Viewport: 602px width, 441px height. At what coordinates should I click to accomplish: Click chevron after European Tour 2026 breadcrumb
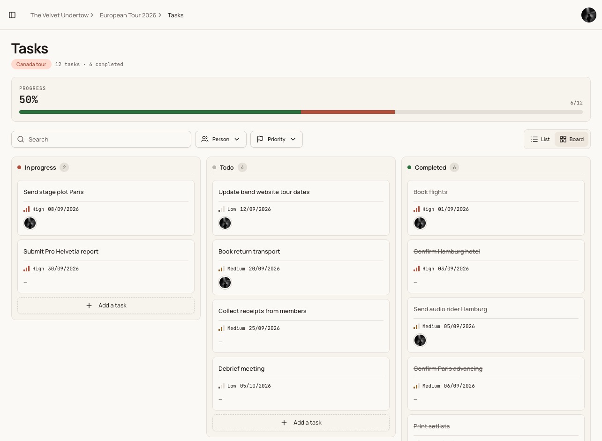pyautogui.click(x=160, y=15)
